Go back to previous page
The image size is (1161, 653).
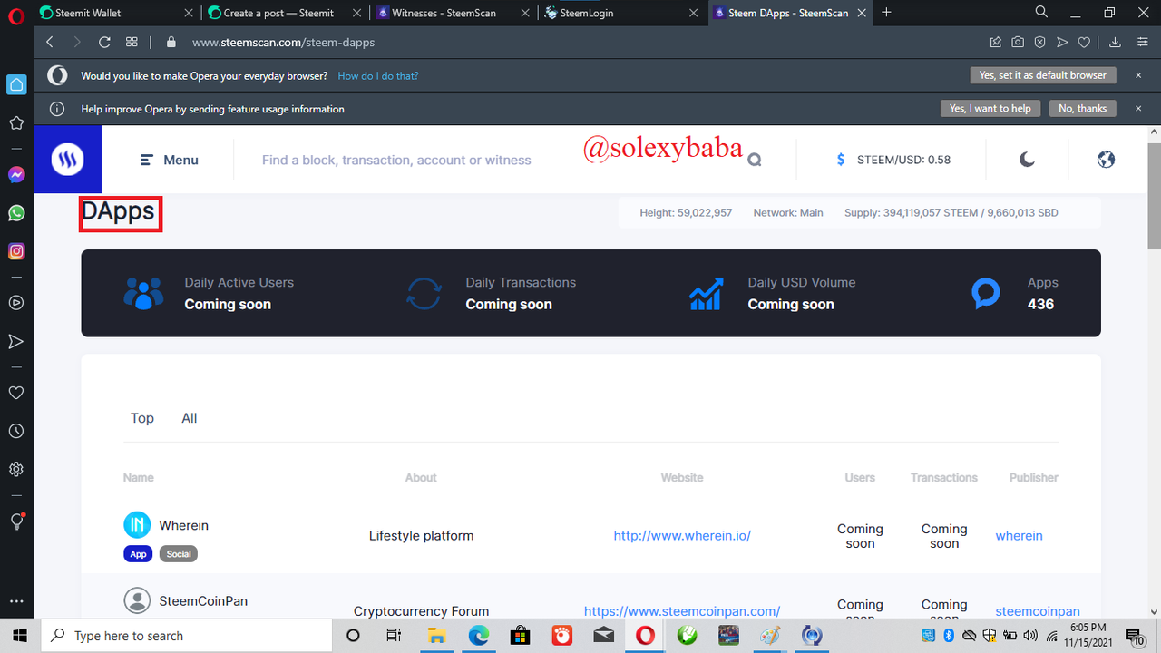(50, 42)
